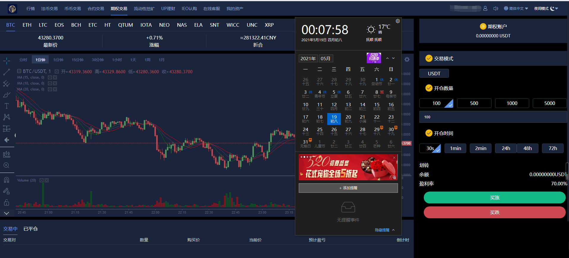Click the green 买涨 button
569x258 pixels.
point(494,198)
